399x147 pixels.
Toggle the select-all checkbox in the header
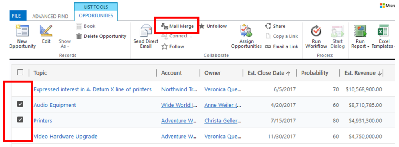click(20, 72)
